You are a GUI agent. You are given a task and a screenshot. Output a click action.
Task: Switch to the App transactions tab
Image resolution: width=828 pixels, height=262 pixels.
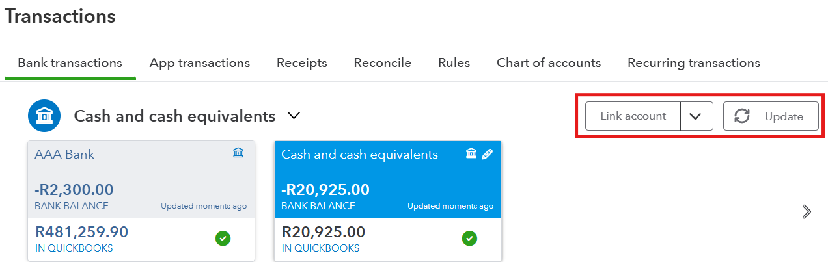[x=200, y=63]
